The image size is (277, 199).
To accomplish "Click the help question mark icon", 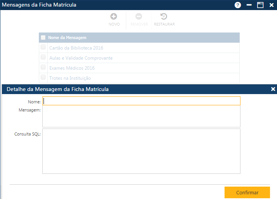I will click(238, 5).
